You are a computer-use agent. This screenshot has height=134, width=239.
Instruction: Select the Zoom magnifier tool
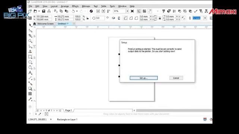[30, 41]
